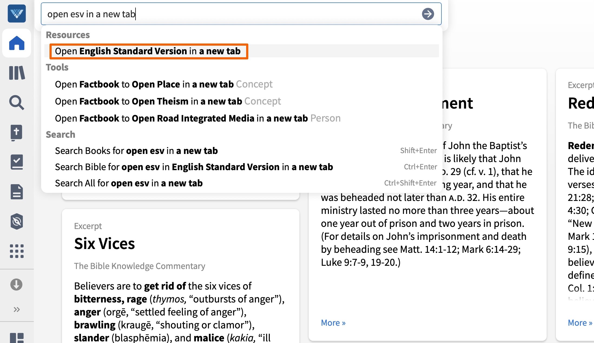Click More under the John commentary excerpt
This screenshot has width=594, height=343.
pos(333,322)
